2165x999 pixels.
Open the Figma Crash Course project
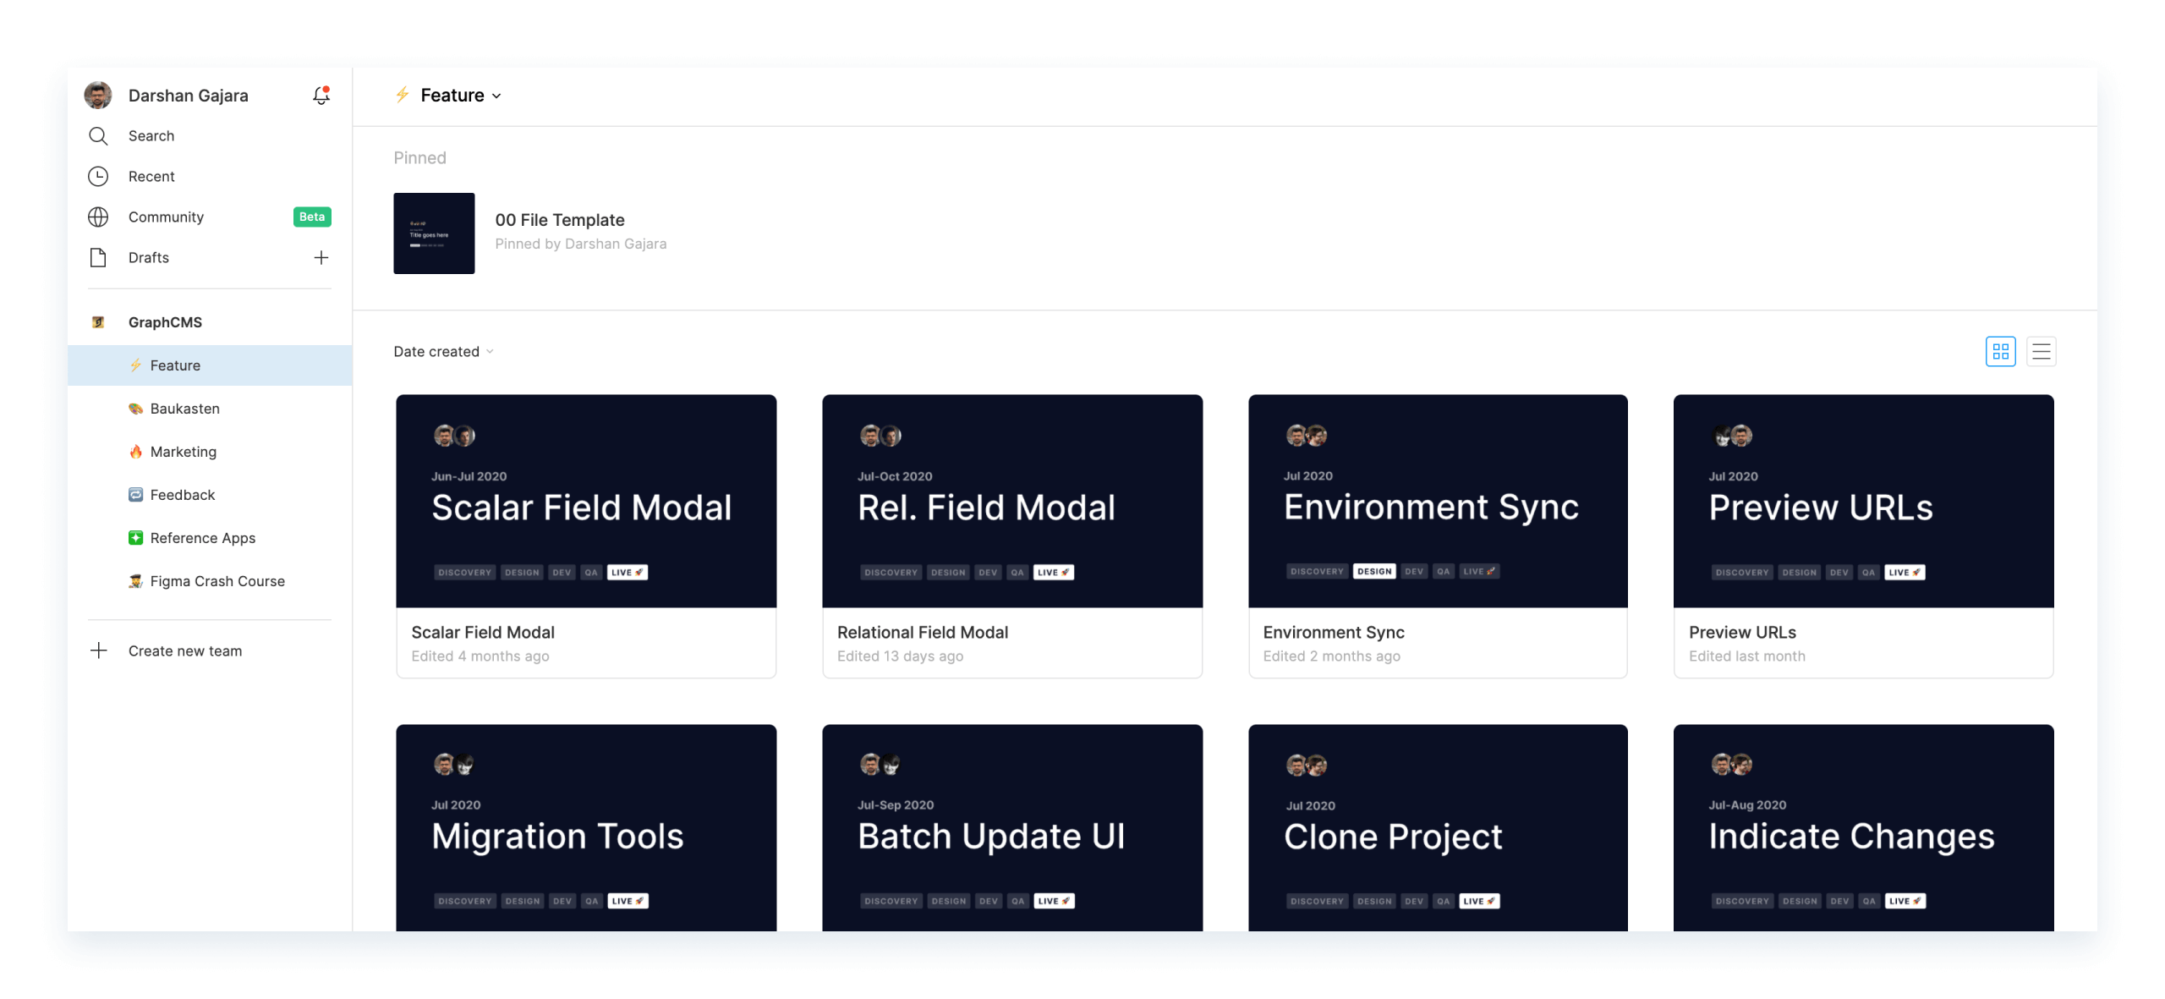tap(216, 580)
